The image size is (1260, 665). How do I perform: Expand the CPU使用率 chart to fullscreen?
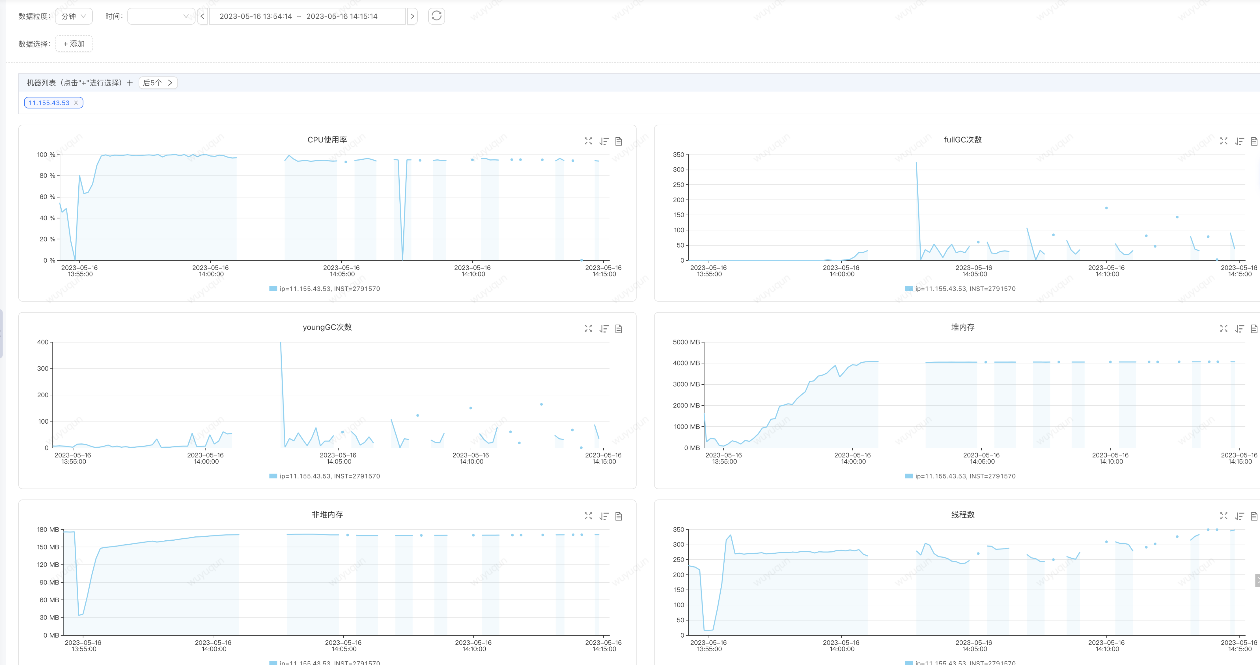588,141
